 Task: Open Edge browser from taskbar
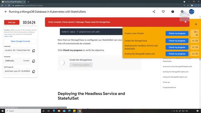click(69, 111)
